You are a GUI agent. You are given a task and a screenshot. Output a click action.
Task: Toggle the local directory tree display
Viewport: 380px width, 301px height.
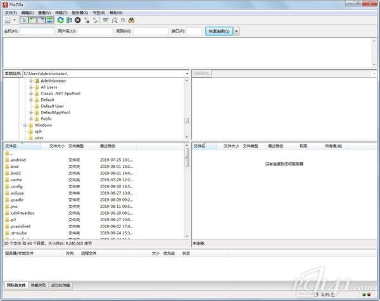[32, 20]
